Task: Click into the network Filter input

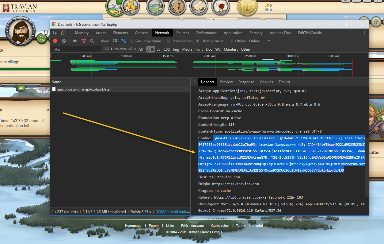Action: pyautogui.click(x=76, y=49)
